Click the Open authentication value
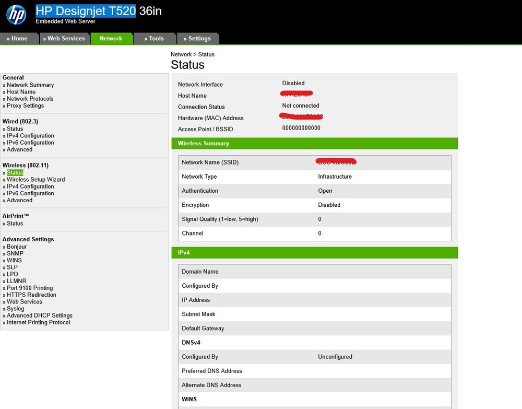Screen dimensions: 522x409 tap(325, 191)
